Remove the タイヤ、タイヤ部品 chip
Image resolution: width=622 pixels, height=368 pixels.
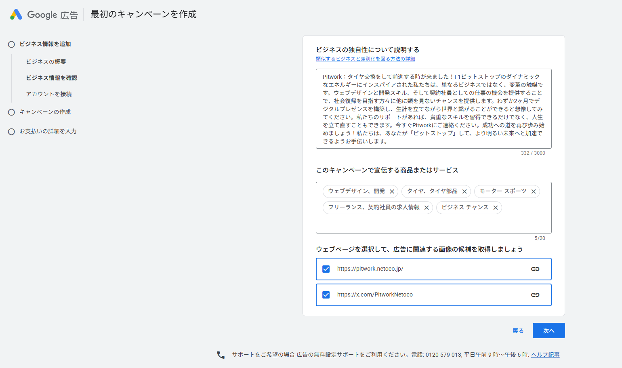(464, 191)
